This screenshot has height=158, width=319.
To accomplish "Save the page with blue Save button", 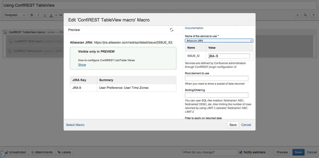I will pos(298,152).
